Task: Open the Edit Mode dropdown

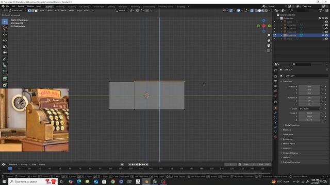Action: pyautogui.click(x=18, y=10)
